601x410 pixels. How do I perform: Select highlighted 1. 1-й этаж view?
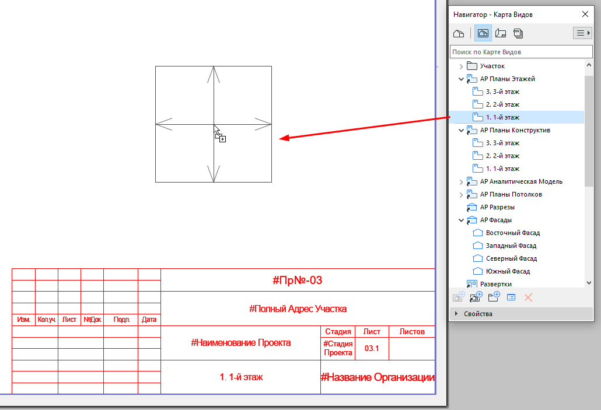[516, 117]
